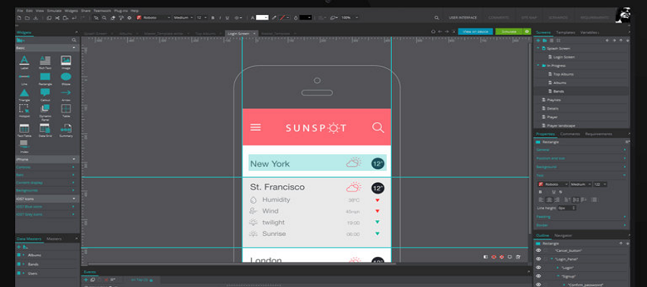The image size is (647, 287).
Task: Toggle underline in Properties text section
Action: [554, 192]
